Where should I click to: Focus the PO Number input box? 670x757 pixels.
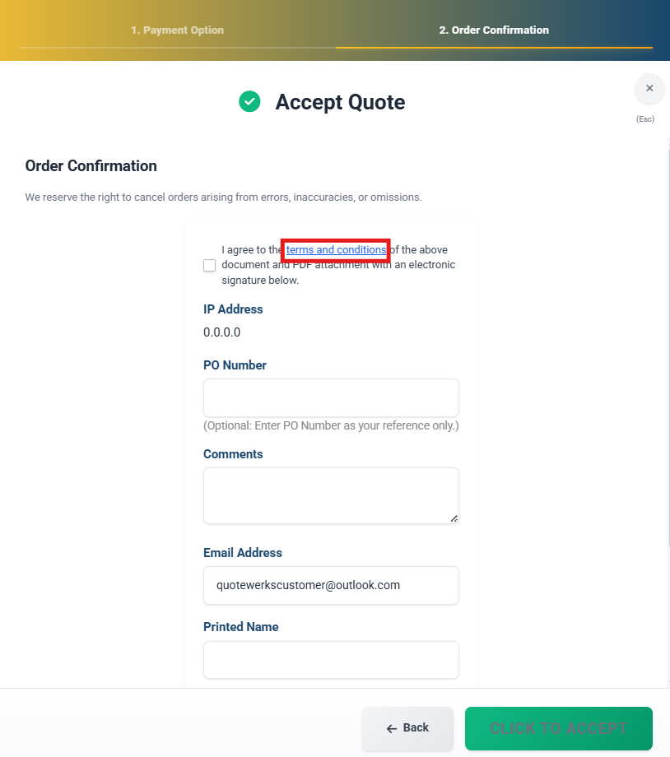click(331, 397)
